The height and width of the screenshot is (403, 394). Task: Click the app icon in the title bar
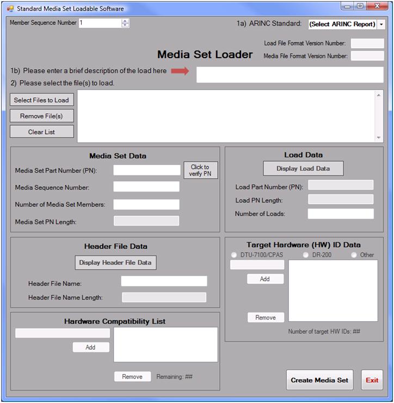point(10,9)
